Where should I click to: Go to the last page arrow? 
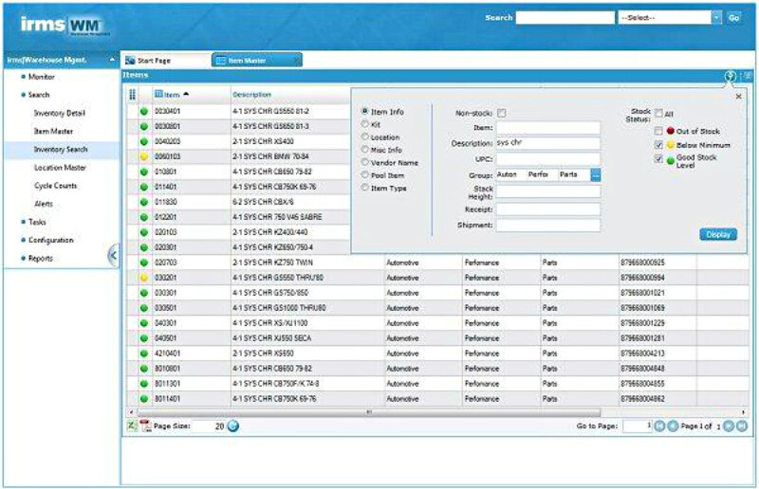(743, 426)
